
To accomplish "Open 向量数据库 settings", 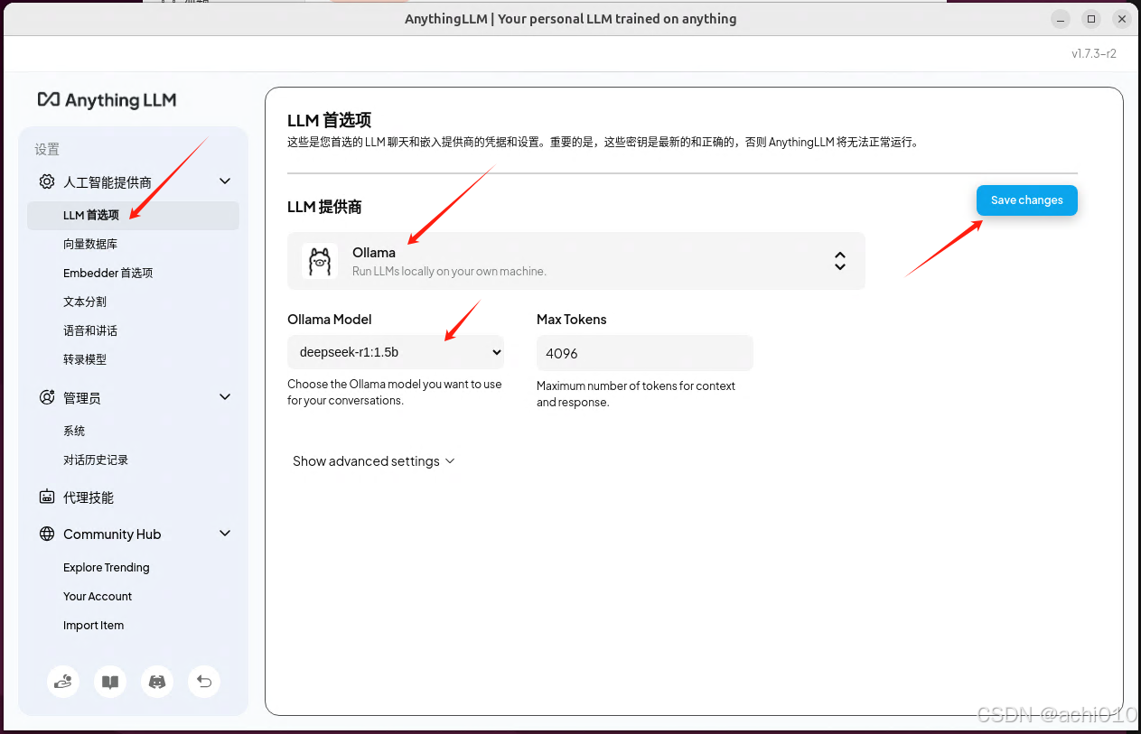I will [x=90, y=244].
